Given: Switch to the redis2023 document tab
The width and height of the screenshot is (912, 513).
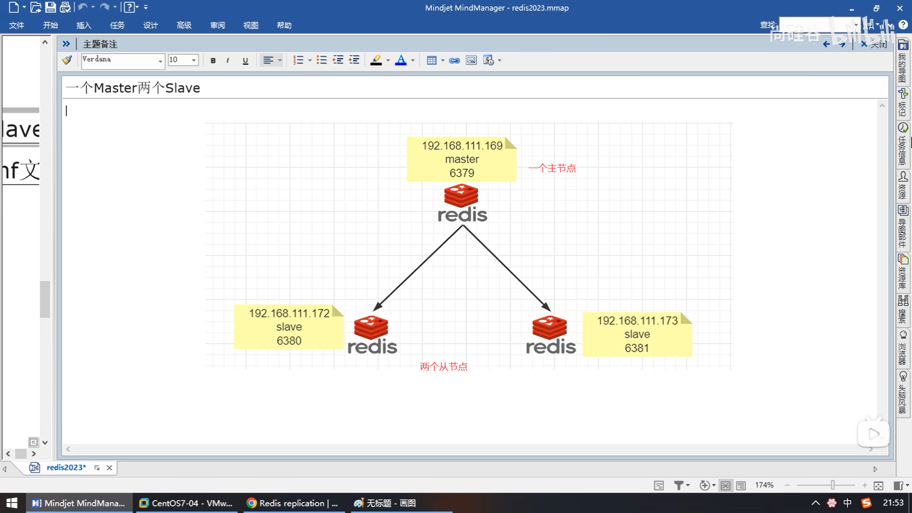Looking at the screenshot, I should coord(66,467).
